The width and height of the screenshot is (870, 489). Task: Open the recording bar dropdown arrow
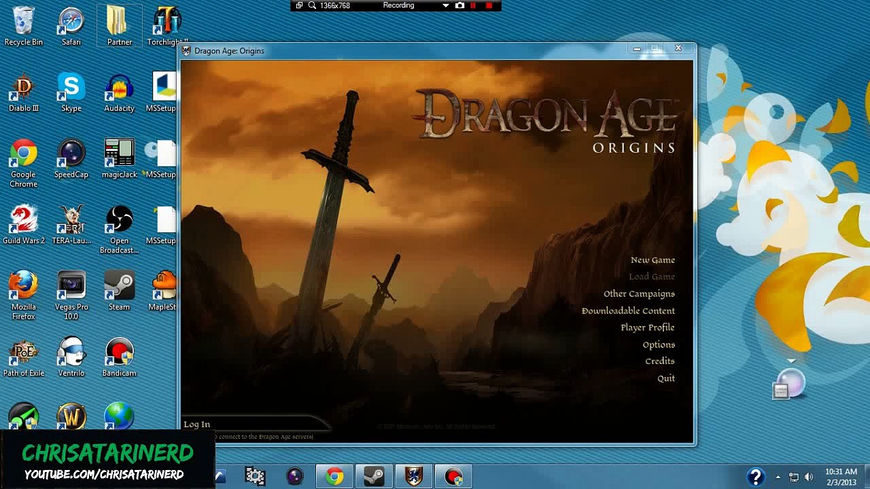446,5
